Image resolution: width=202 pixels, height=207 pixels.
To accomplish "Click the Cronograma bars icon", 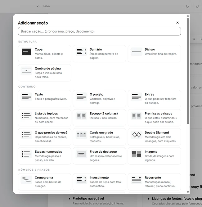I will coord(26,180).
